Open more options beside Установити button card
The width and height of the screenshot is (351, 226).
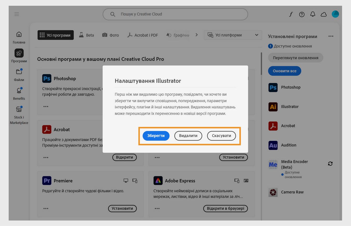tap(157, 157)
